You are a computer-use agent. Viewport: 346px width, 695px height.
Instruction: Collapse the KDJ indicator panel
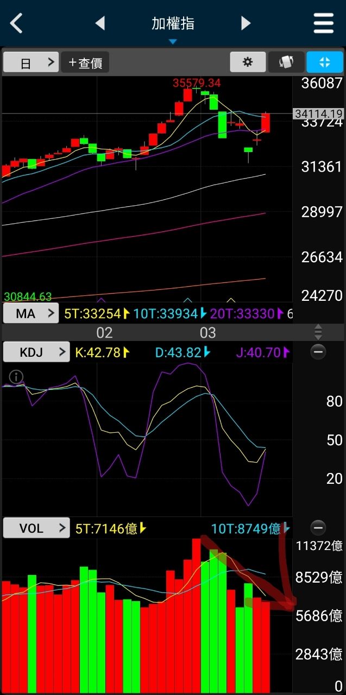318,352
